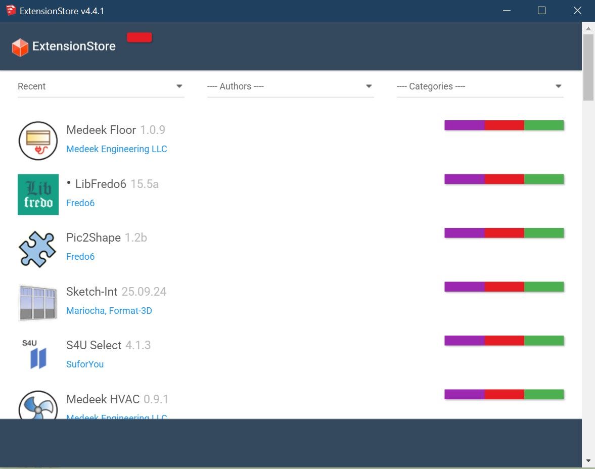
Task: Select the LibFredo6 teal icon
Action: click(x=38, y=195)
